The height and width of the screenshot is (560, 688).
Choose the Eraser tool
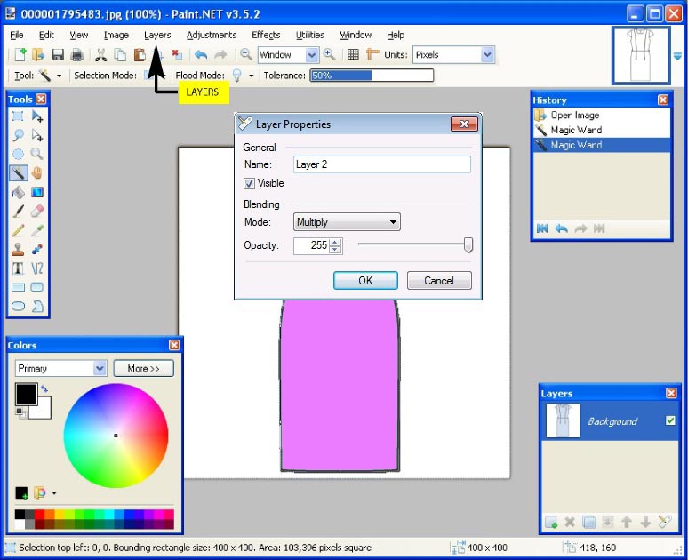coord(37,211)
